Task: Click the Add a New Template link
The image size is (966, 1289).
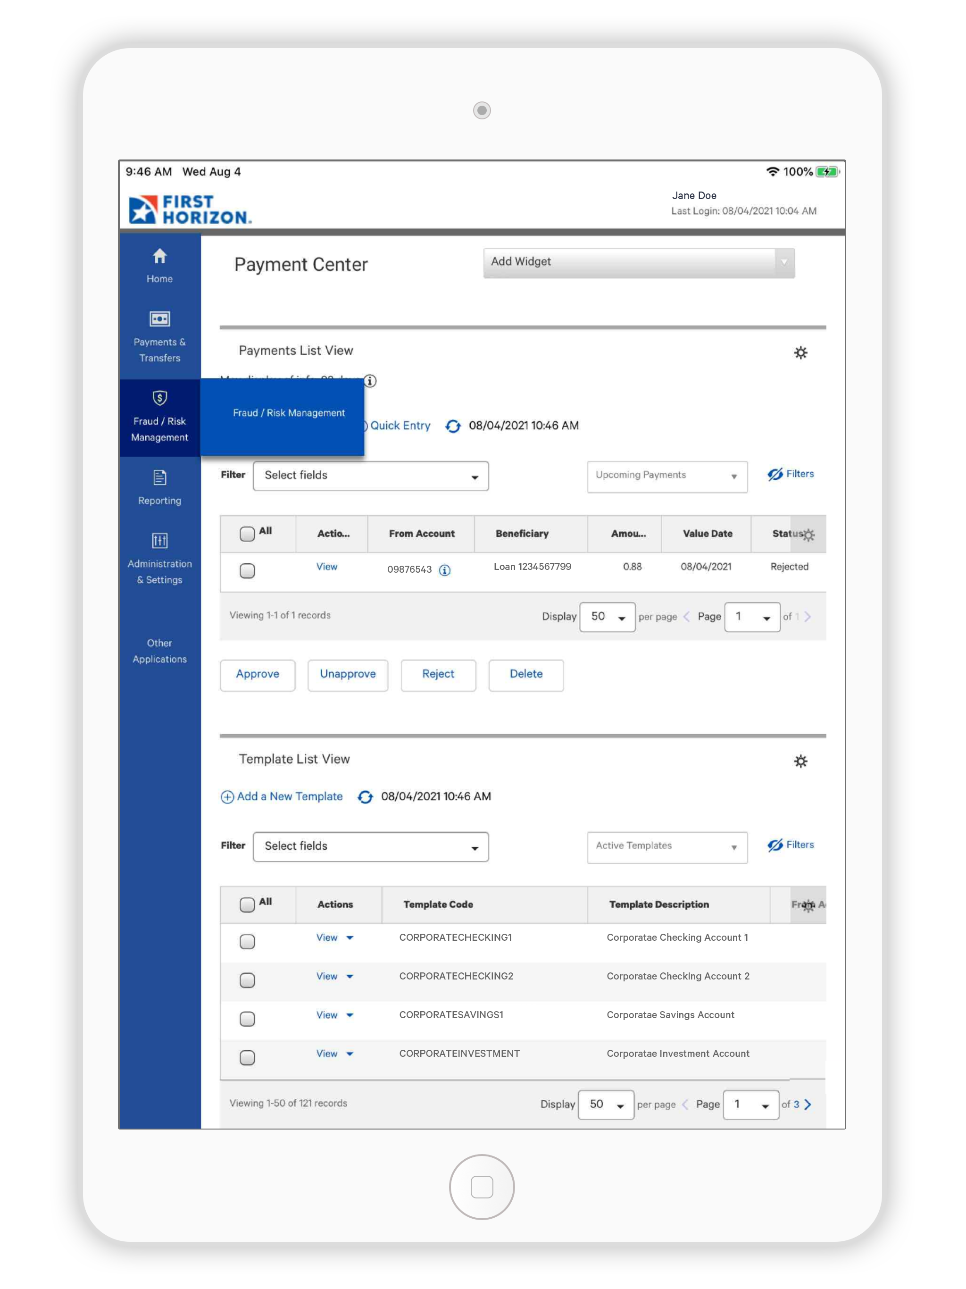Action: click(290, 796)
